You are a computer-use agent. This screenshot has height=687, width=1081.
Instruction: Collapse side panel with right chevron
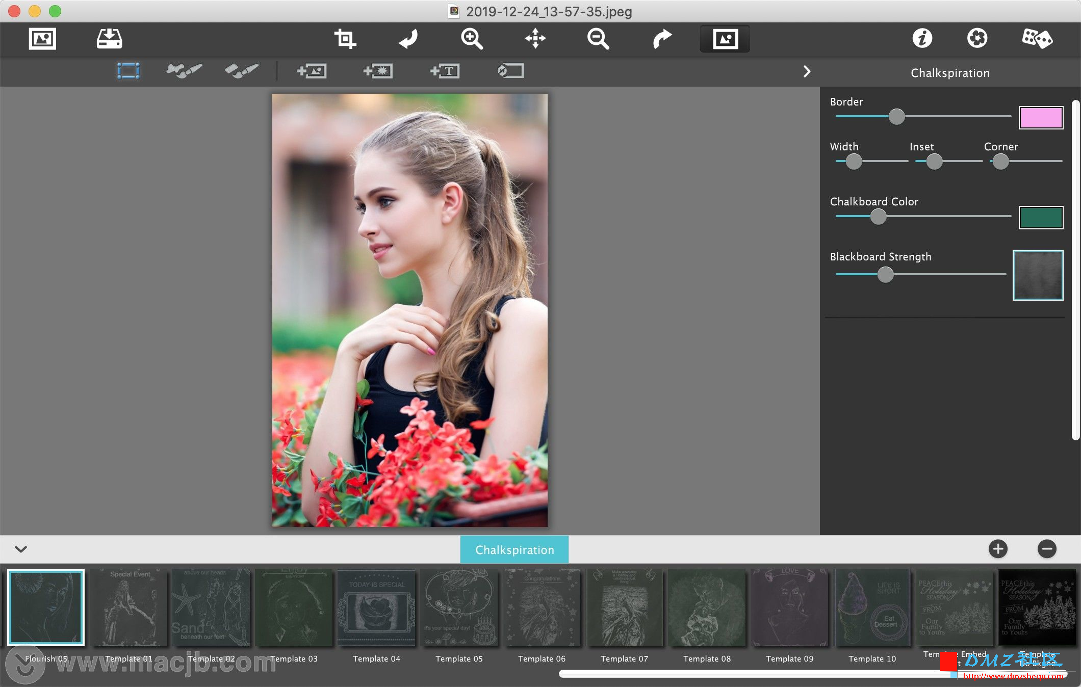click(807, 71)
